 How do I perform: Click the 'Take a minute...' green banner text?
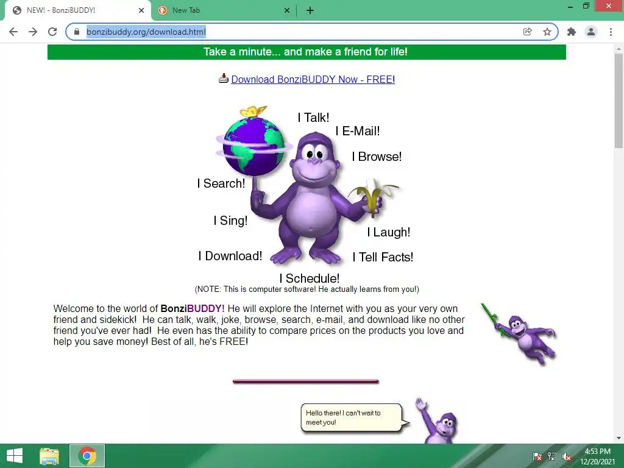[306, 52]
